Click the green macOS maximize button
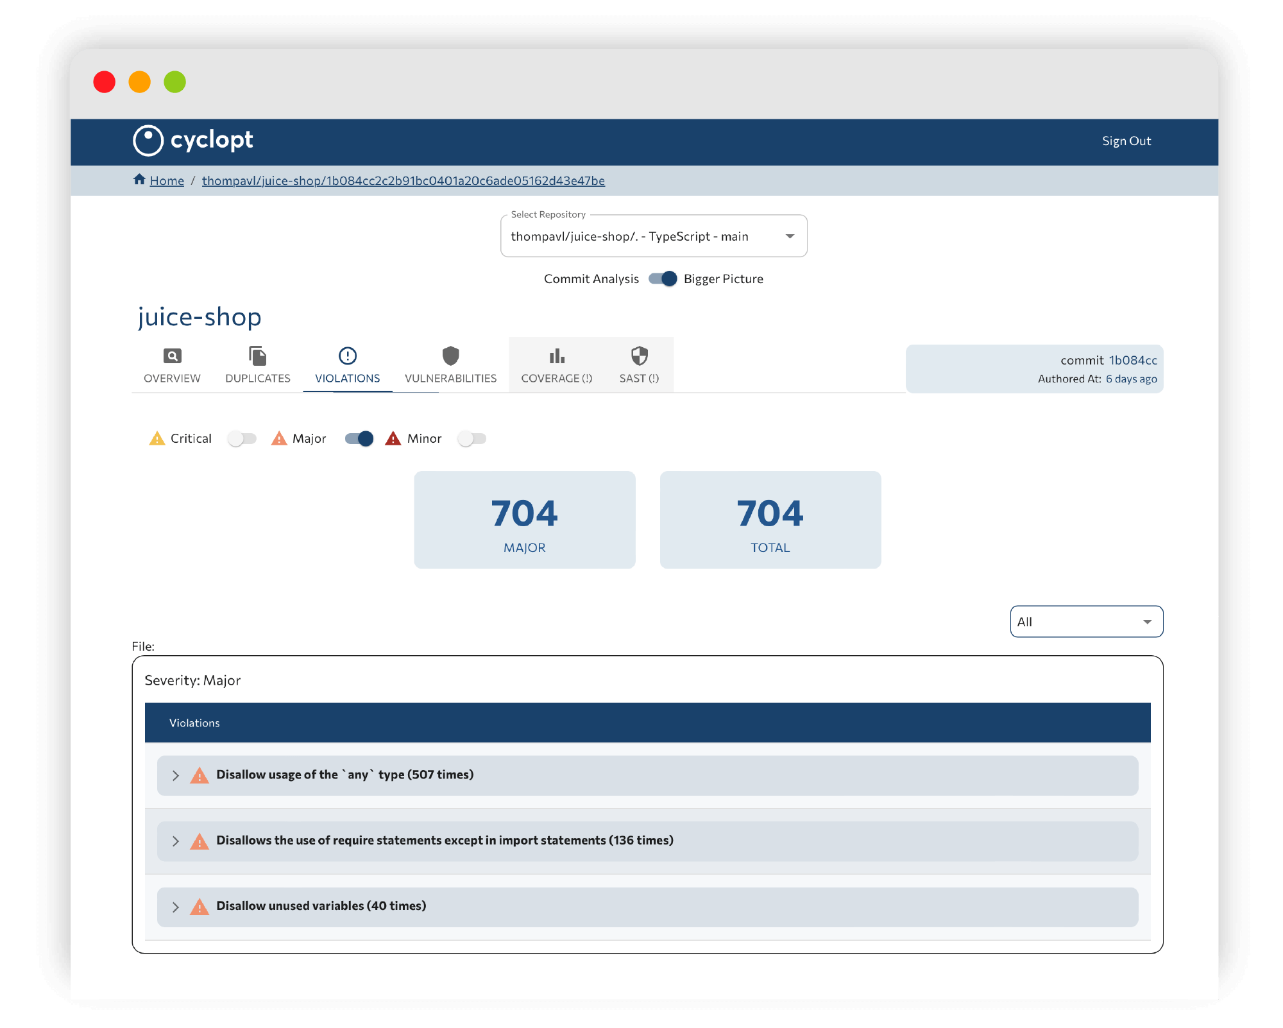Image resolution: width=1283 pixels, height=1028 pixels. tap(174, 82)
